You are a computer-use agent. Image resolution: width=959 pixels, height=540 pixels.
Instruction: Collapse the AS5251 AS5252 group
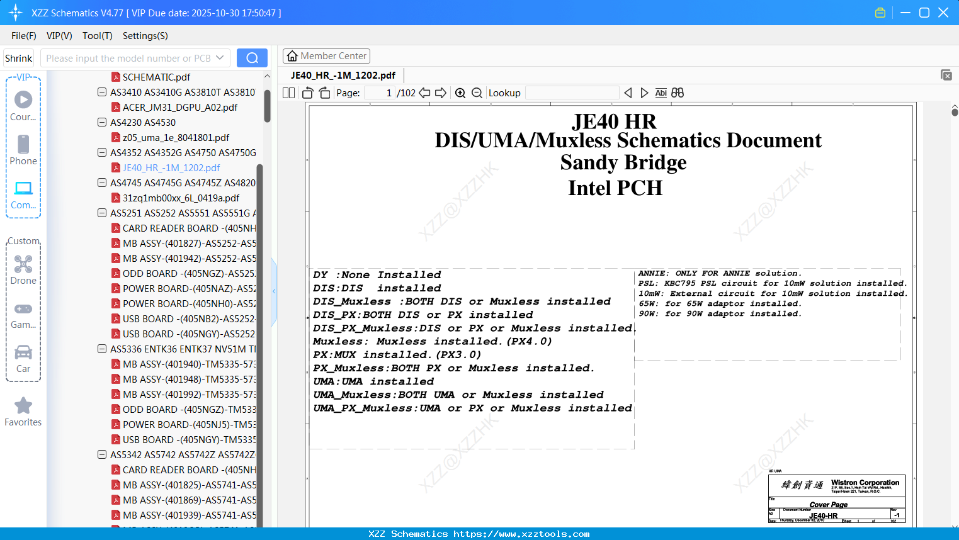[102, 213]
